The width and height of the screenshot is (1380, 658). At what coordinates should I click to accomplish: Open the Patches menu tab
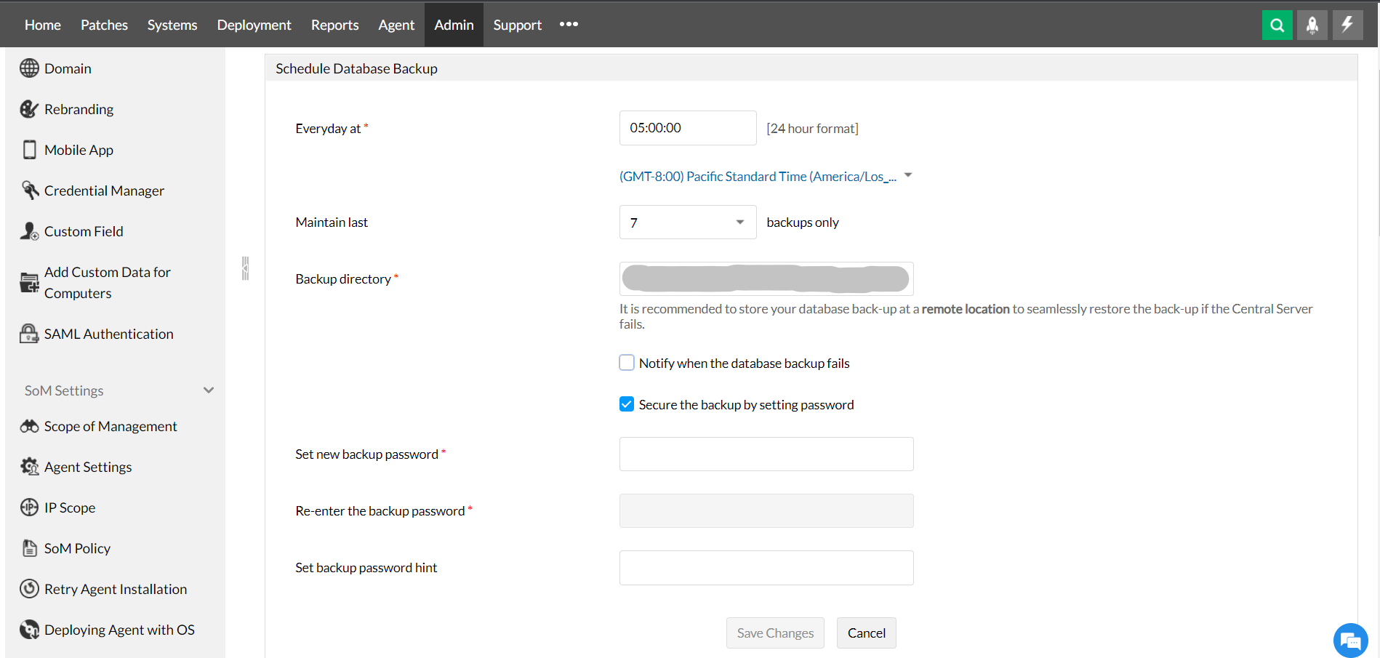coord(104,25)
